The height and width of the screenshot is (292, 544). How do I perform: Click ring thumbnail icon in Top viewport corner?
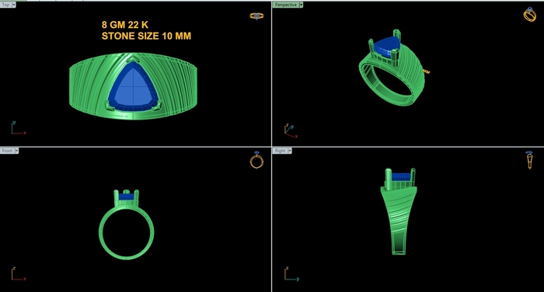[256, 16]
